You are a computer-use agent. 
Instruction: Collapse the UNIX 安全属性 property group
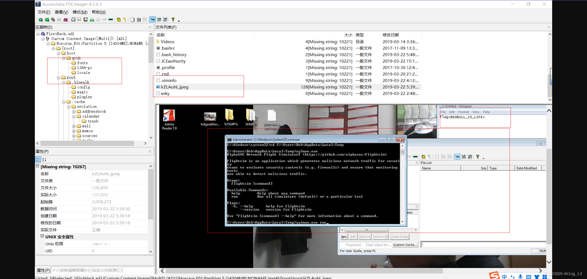pos(42,236)
